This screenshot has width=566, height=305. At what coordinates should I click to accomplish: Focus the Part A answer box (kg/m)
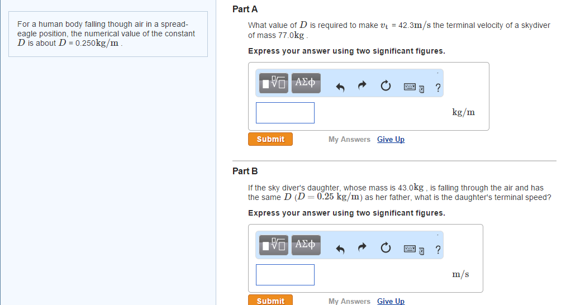[x=285, y=113]
